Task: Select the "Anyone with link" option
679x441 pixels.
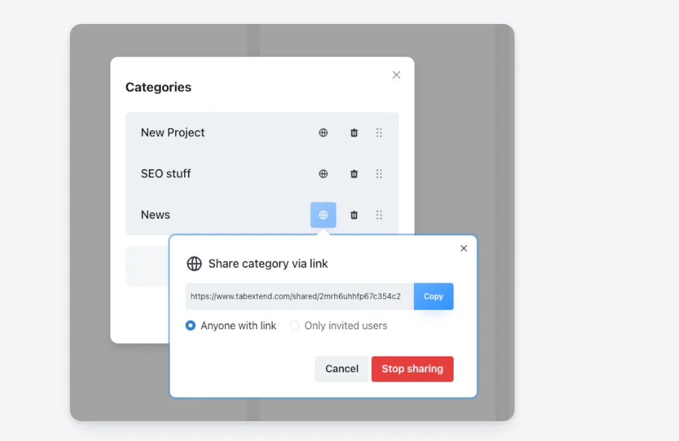Action: point(191,326)
